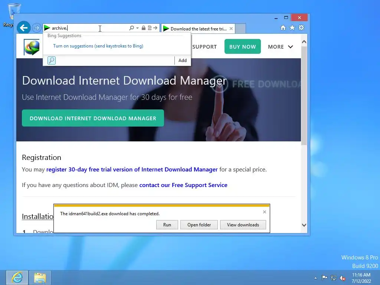380x285 pixels.
Task: Dismiss the download completed notification bar
Action: (x=264, y=212)
